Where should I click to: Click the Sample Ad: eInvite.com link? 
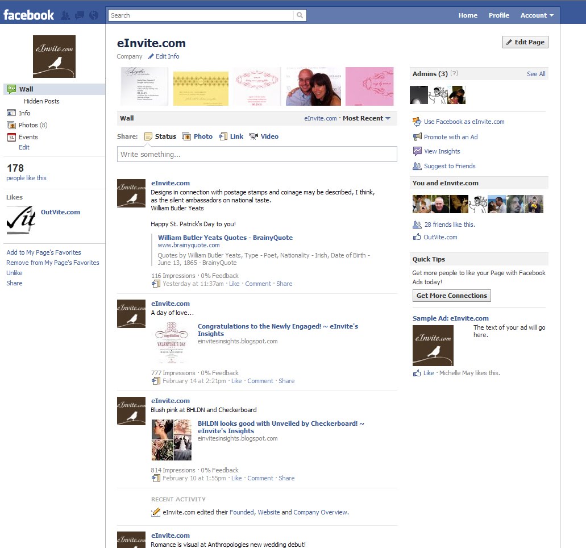pyautogui.click(x=450, y=318)
